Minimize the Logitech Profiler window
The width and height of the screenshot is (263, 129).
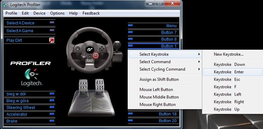150,3
